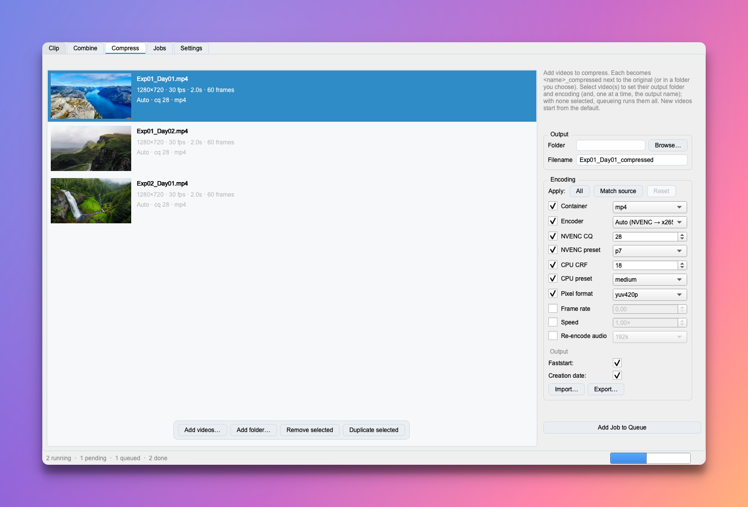
Task: Enable the Frame rate checkbox
Action: [553, 309]
